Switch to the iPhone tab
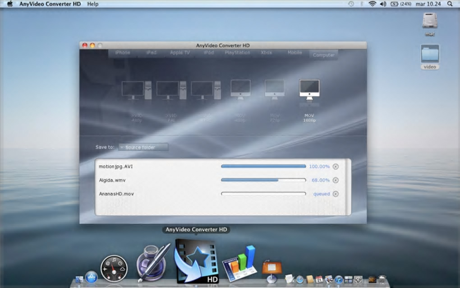Viewport: 460px width, 288px height. coord(123,52)
